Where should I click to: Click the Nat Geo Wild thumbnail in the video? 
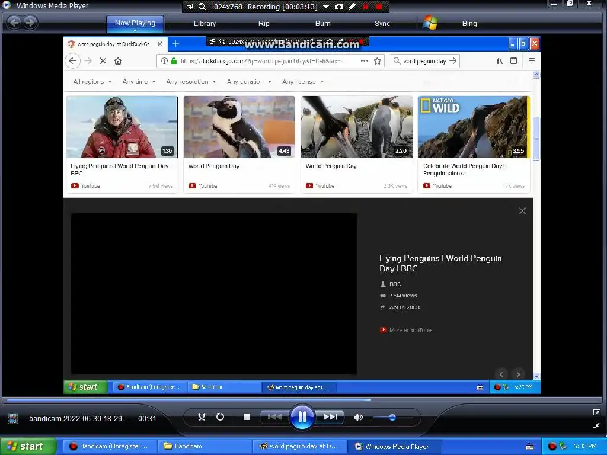pyautogui.click(x=474, y=127)
